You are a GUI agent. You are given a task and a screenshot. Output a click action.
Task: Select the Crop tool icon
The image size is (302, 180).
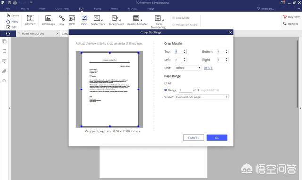[84, 18]
